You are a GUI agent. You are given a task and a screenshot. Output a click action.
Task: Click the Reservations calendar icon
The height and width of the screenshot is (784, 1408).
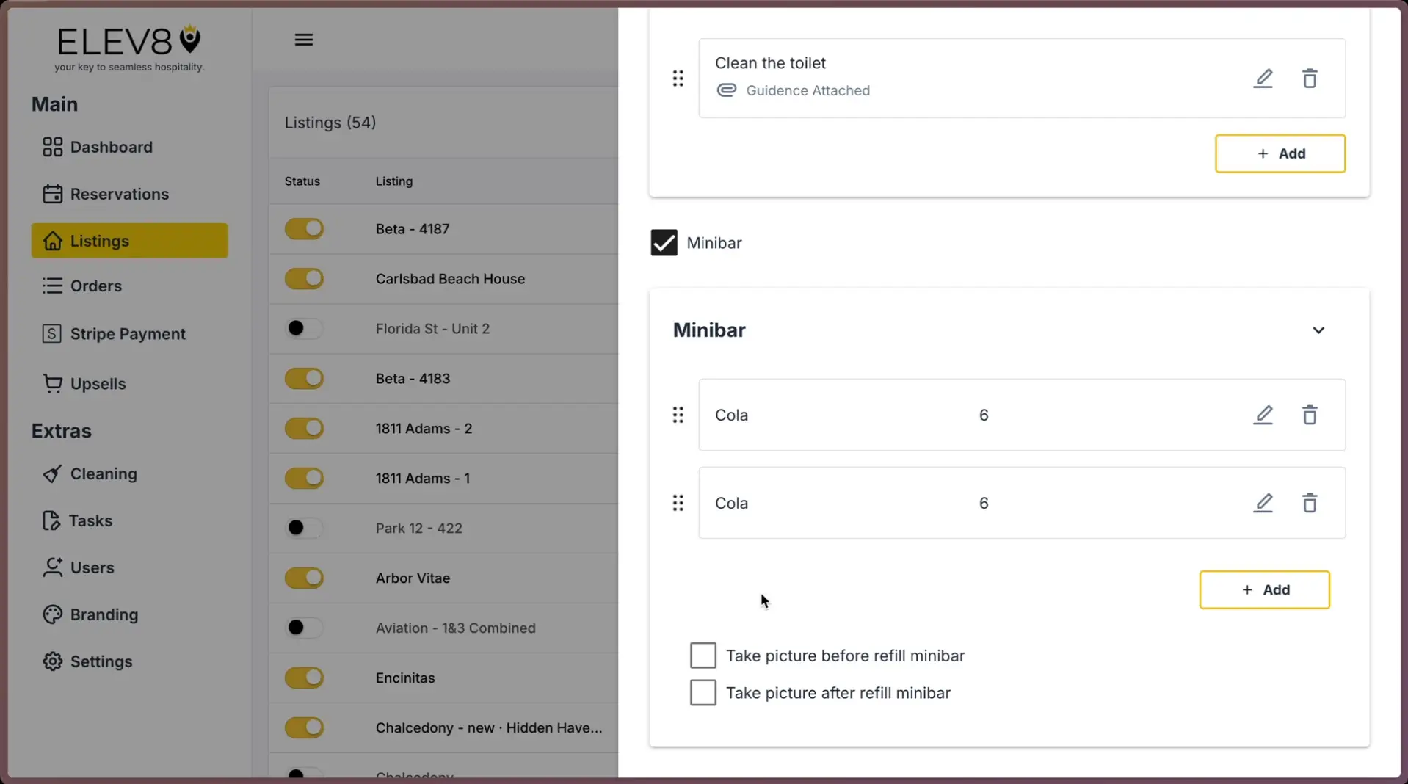click(51, 193)
